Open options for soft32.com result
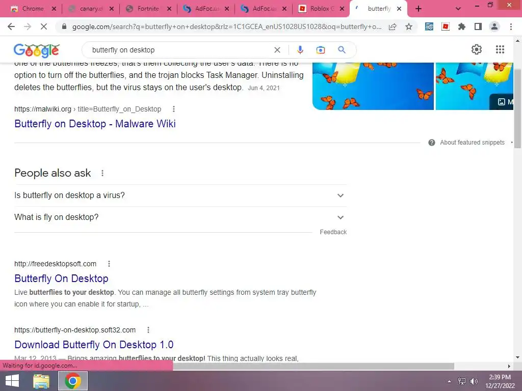This screenshot has height=391, width=522. [148, 330]
